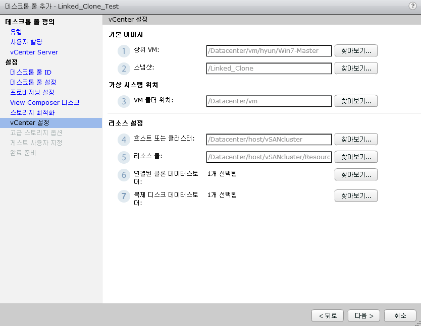Open the 유형 step in sidebar
The width and height of the screenshot is (421, 326).
16,32
